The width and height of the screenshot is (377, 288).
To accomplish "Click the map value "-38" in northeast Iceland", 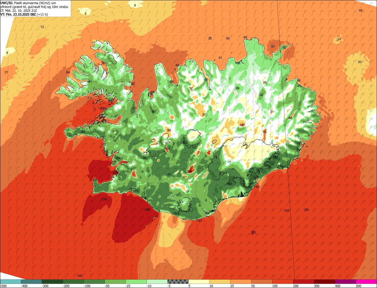I will (x=260, y=95).
